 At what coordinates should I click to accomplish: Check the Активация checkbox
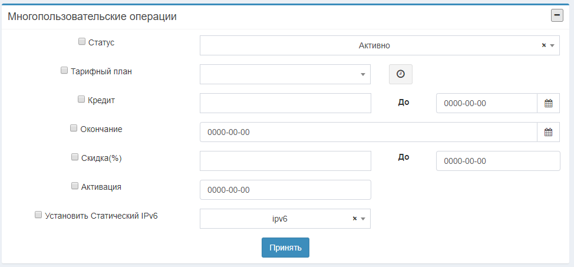click(x=75, y=186)
